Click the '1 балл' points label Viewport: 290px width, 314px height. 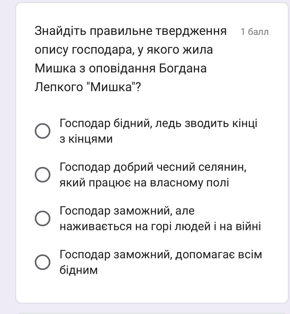pyautogui.click(x=254, y=32)
